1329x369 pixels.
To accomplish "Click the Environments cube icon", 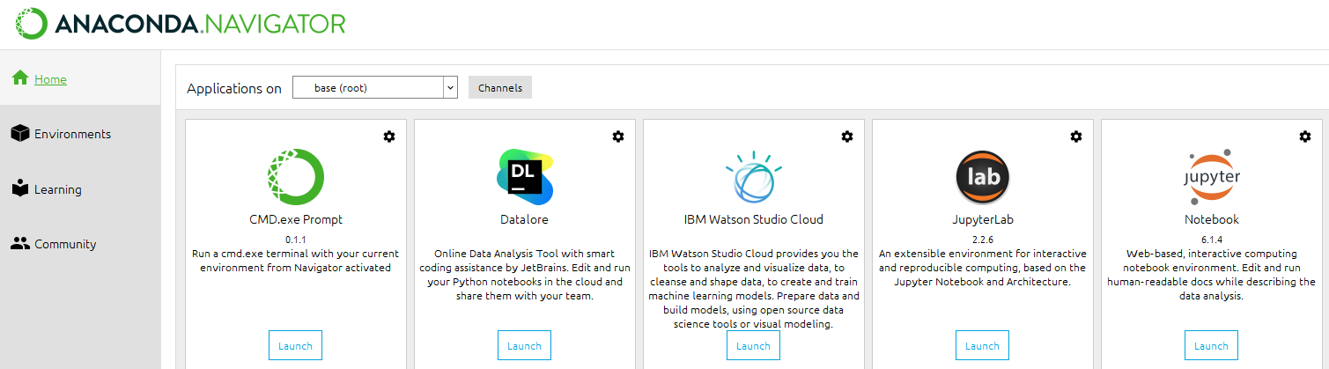I will click(20, 134).
